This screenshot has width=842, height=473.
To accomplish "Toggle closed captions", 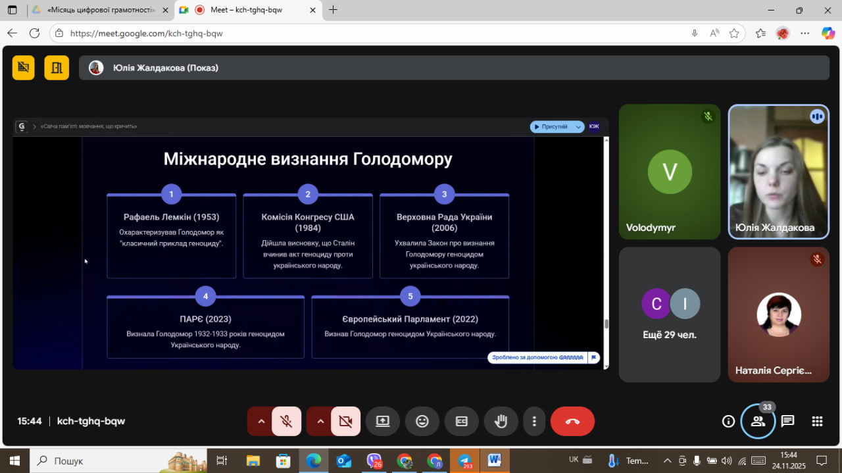I will (462, 422).
